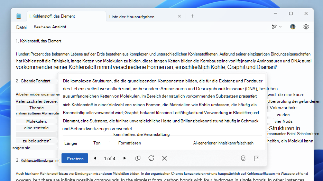Copy the rewritten text
The image size is (323, 181).
click(x=138, y=158)
